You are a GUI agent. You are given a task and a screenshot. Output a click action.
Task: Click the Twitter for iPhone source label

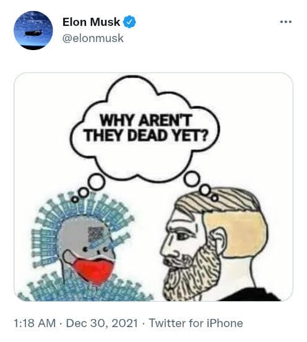coord(196,323)
